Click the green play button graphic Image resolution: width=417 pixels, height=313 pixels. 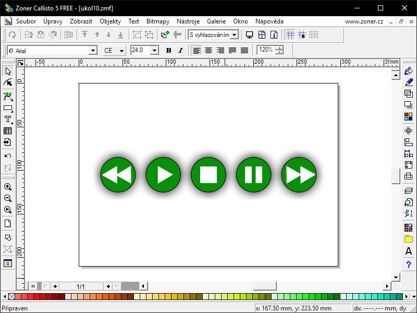(163, 175)
